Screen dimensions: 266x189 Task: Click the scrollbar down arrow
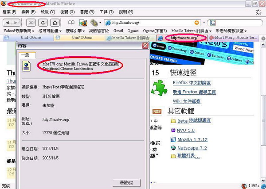tap(263, 181)
